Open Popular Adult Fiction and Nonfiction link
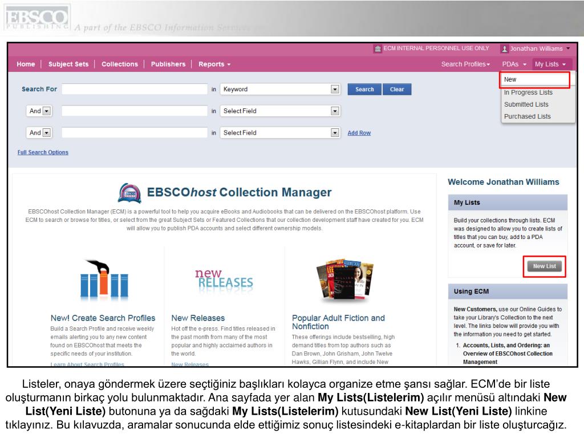The image size is (584, 438). click(338, 322)
